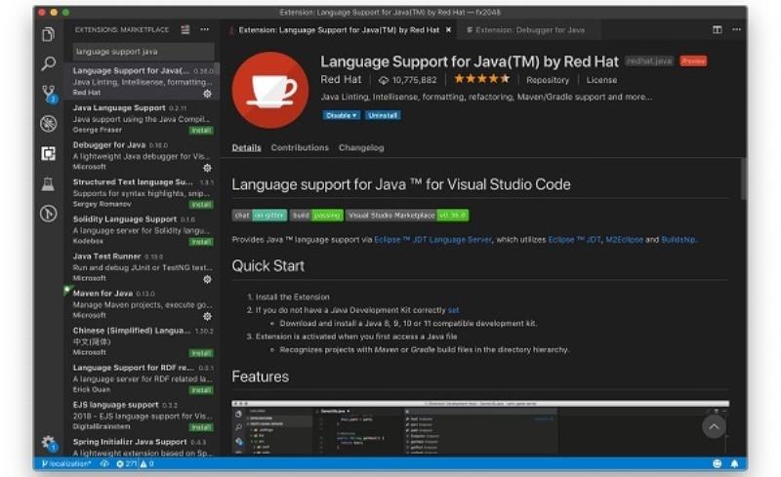Click the bottom circular activity bar icon
This screenshot has height=477, width=781.
(x=48, y=214)
